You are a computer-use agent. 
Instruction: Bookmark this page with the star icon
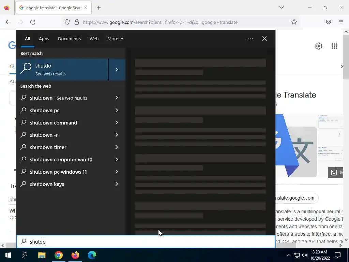294,22
